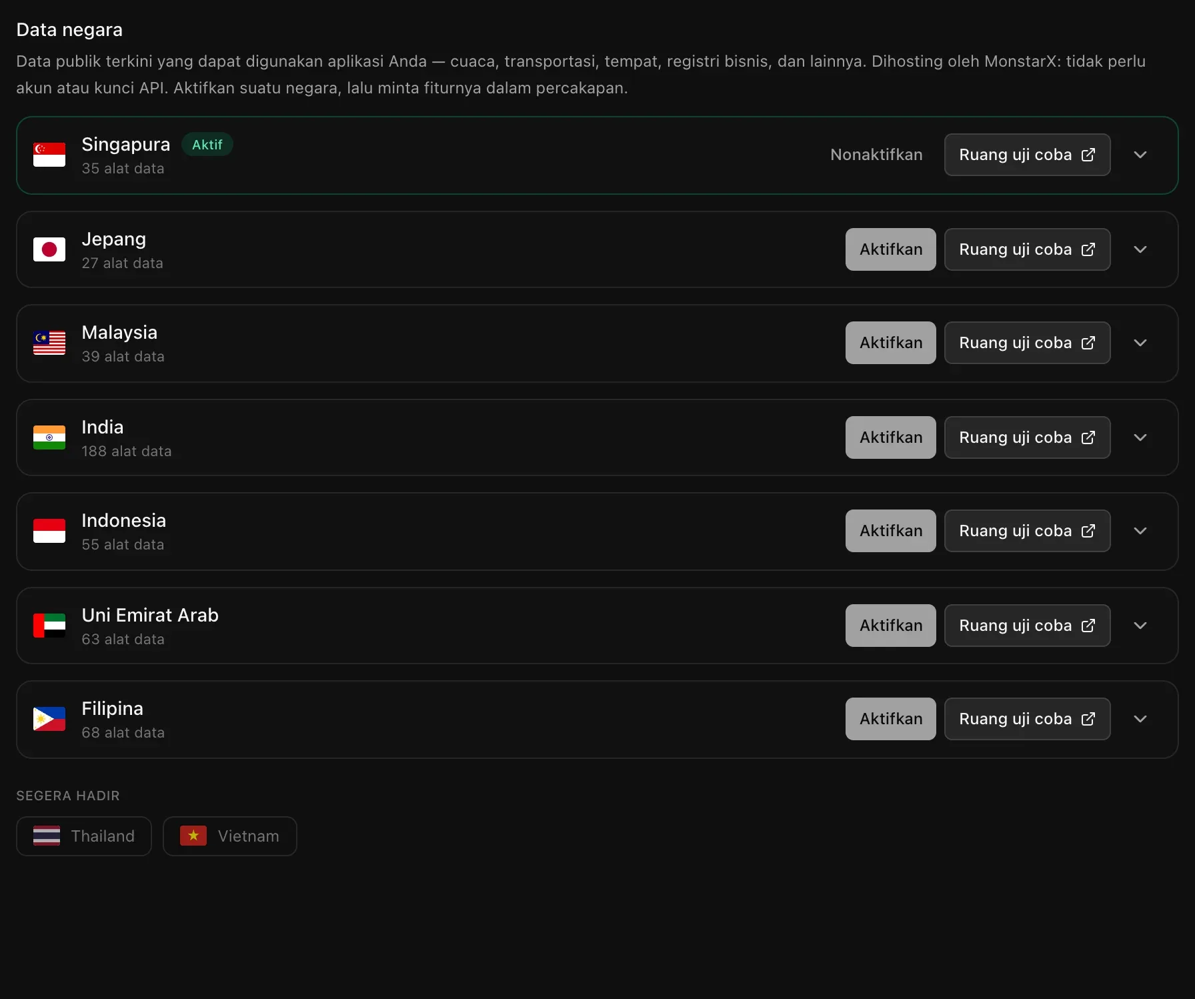Click the "Data negara" heading
The image size is (1195, 999).
(69, 30)
